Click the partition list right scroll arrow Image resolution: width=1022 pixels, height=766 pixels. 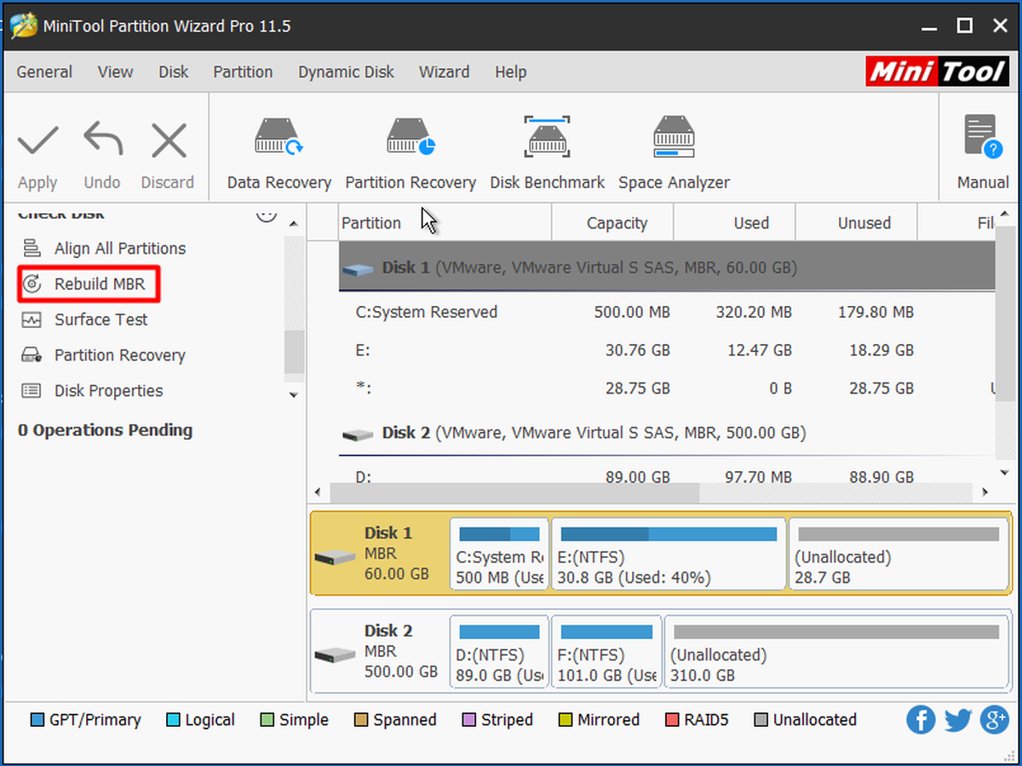click(985, 492)
